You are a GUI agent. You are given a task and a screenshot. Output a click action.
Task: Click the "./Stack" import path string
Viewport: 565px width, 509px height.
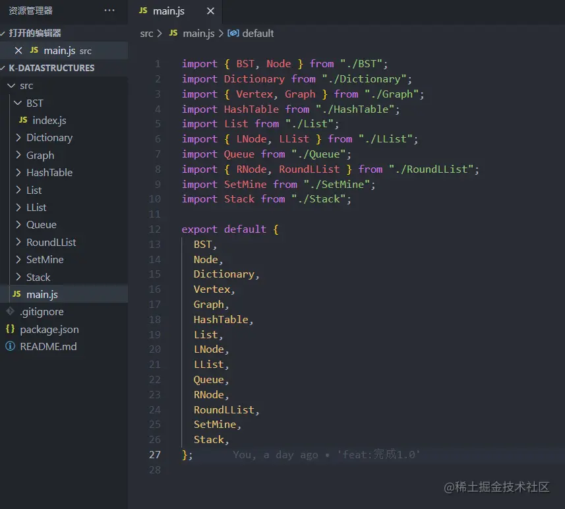[318, 199]
